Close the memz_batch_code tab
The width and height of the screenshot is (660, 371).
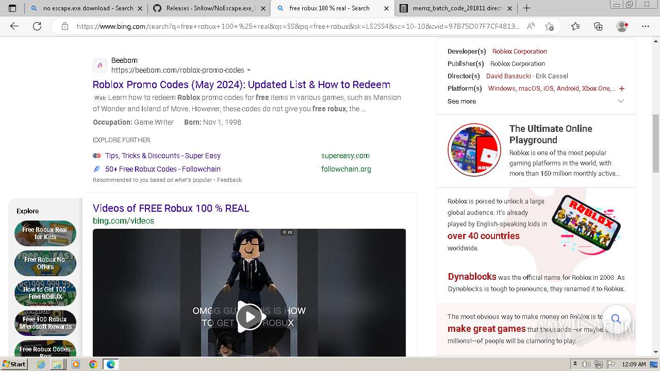point(509,8)
